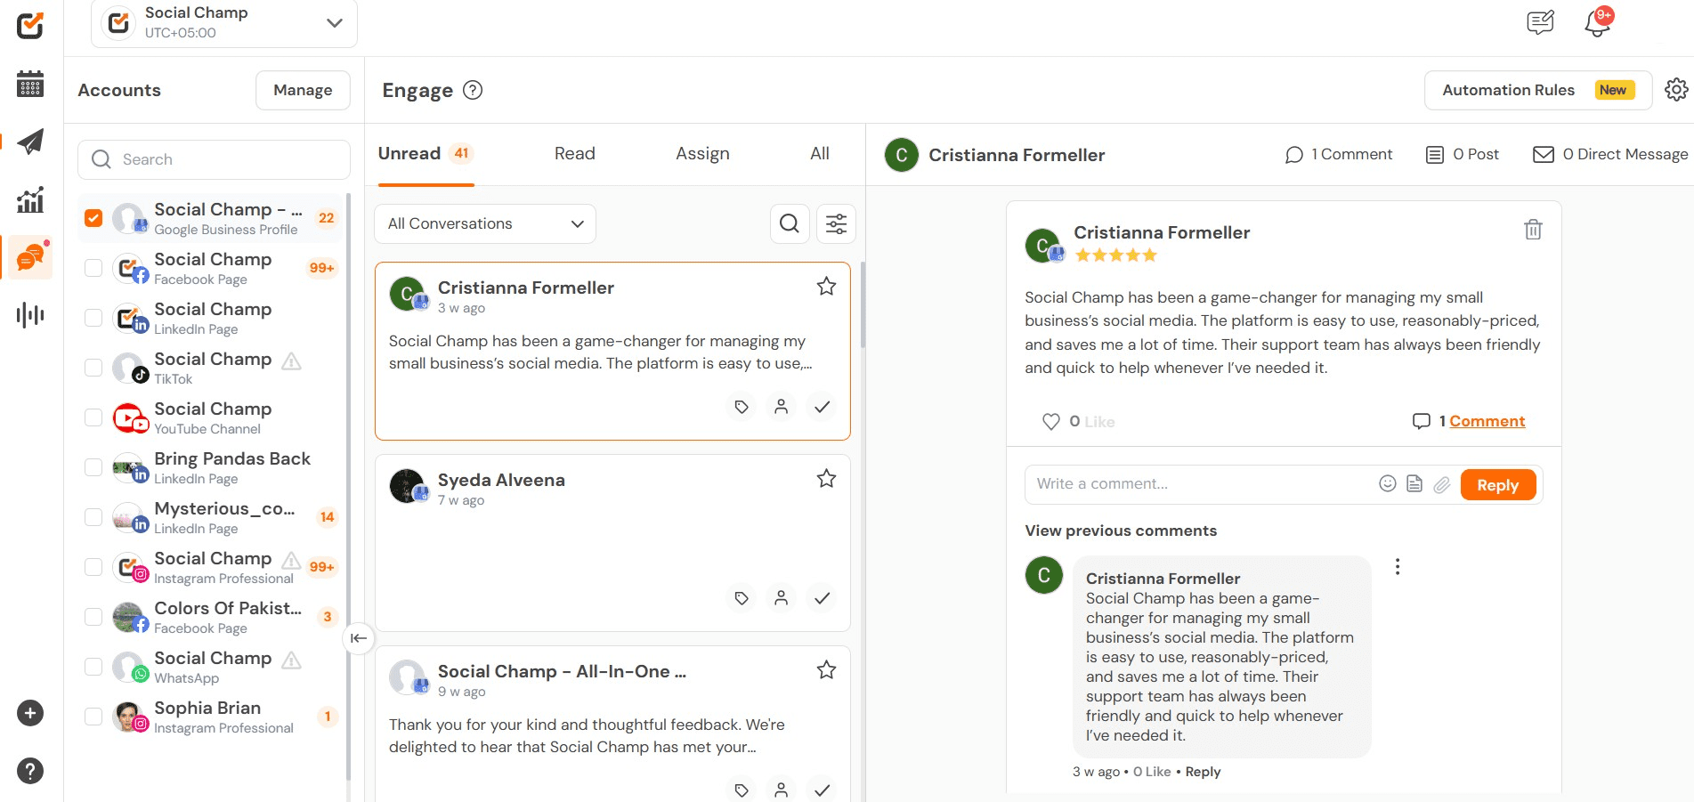
Task: Attach a file using the paperclip icon
Action: (x=1443, y=483)
